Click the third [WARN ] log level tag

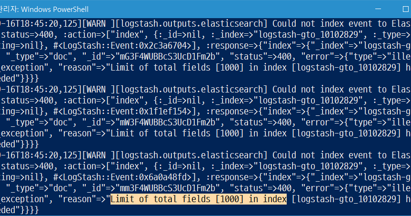99,155
